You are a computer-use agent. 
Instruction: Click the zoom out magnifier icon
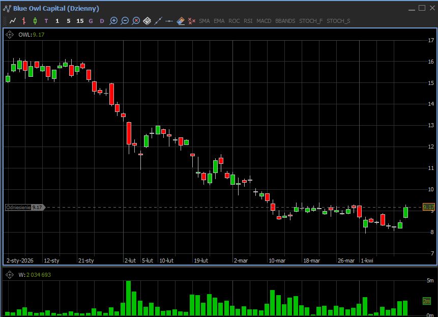point(125,21)
